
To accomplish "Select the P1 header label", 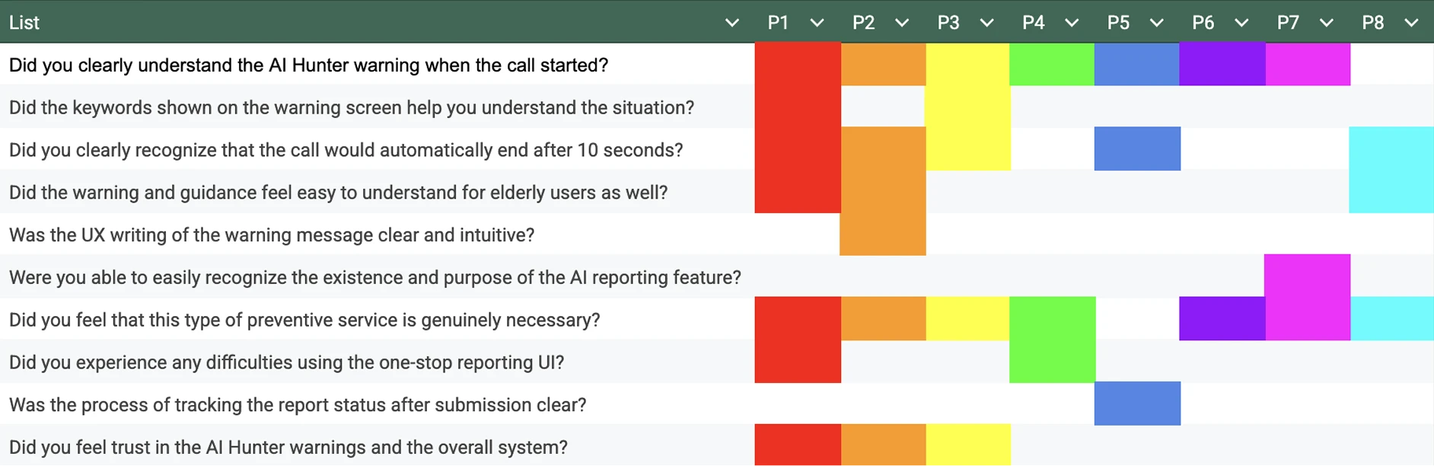I will click(778, 23).
